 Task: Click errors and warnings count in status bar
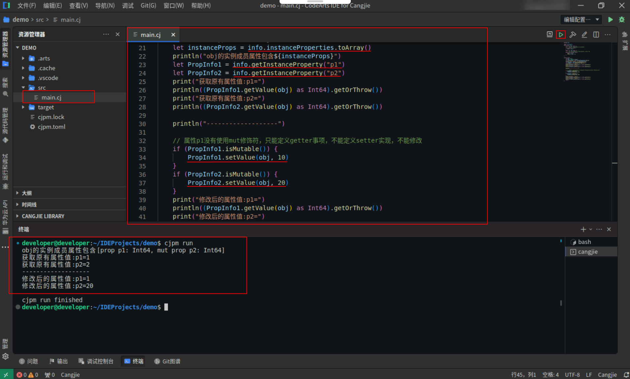pyautogui.click(x=28, y=375)
